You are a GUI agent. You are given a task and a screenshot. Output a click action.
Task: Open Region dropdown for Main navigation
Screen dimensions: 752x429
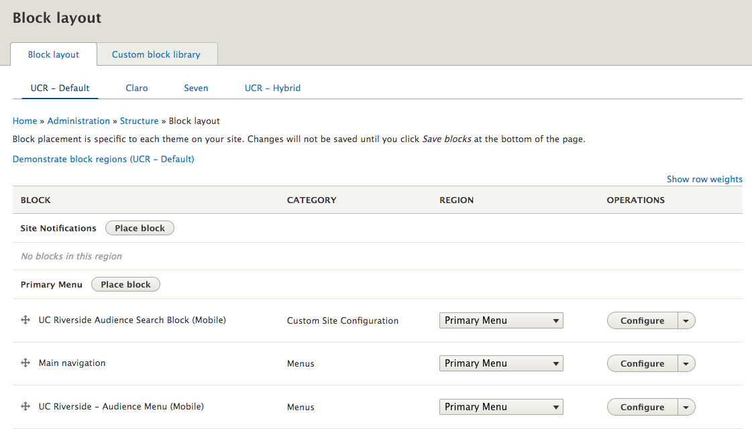pos(501,363)
